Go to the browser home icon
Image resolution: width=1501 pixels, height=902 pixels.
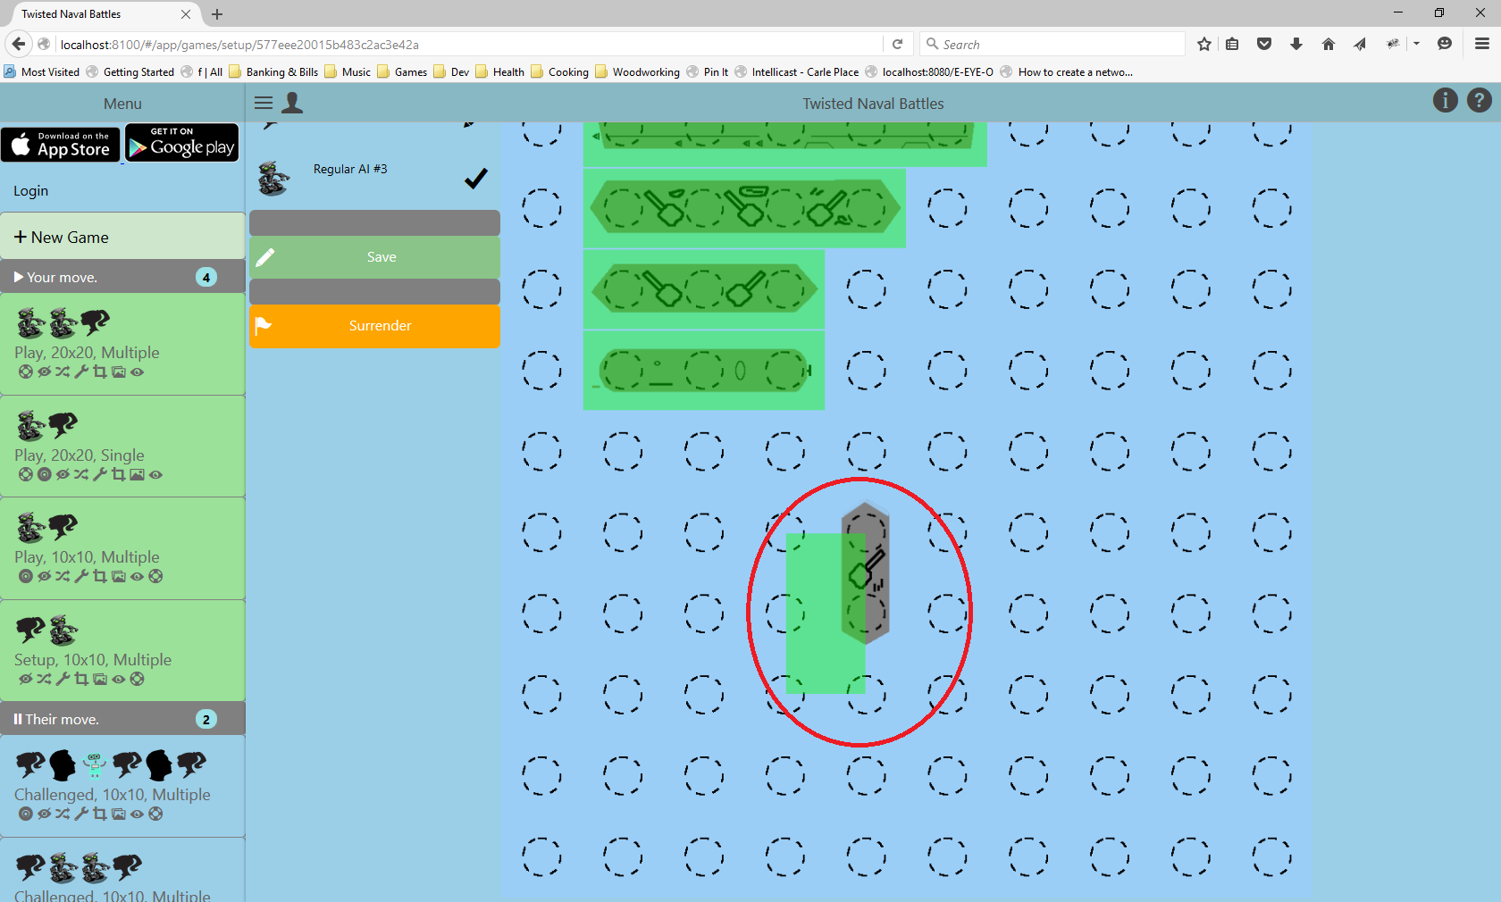[x=1329, y=44]
